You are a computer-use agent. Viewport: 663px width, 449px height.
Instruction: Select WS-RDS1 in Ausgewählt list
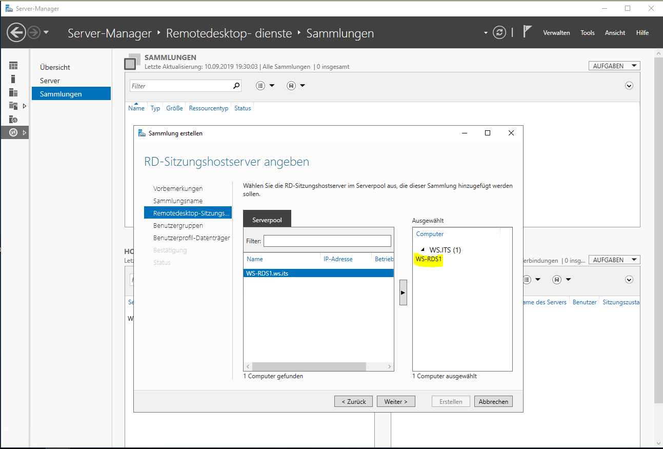coord(429,259)
